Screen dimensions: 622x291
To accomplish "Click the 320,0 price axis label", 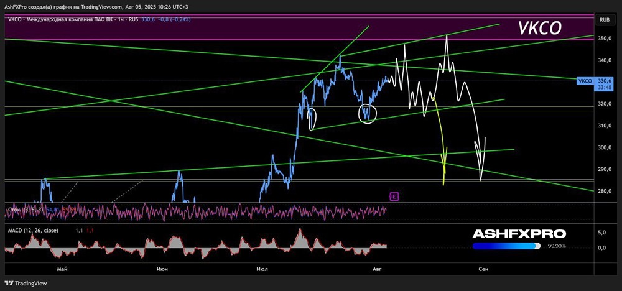I will point(605,104).
